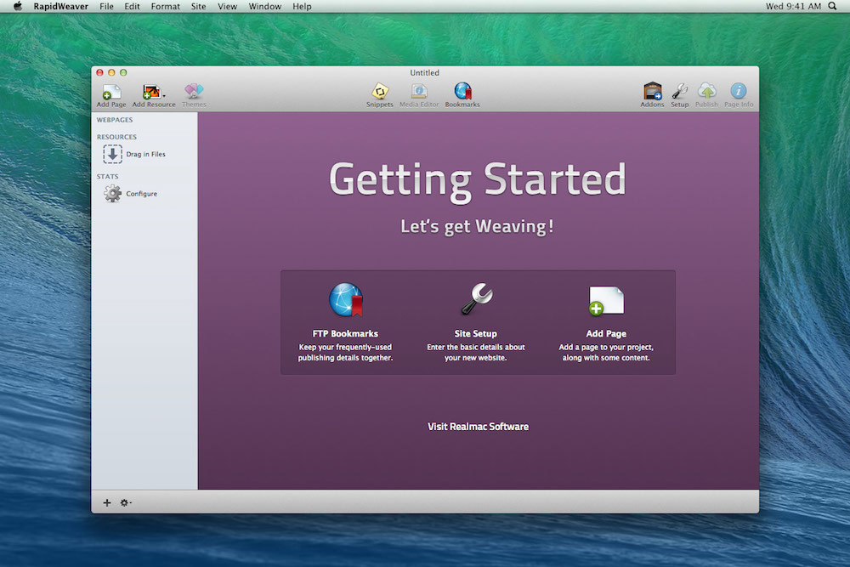Open the Page Info inspector
The height and width of the screenshot is (567, 850).
pyautogui.click(x=739, y=91)
